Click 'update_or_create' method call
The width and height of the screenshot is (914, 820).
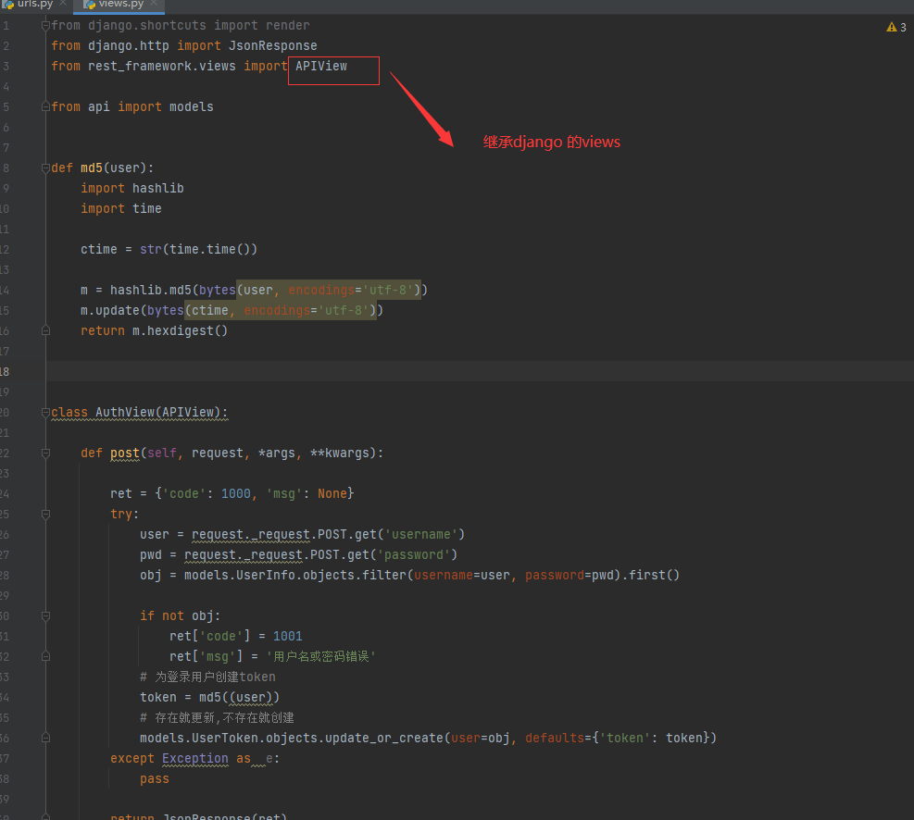tap(384, 738)
